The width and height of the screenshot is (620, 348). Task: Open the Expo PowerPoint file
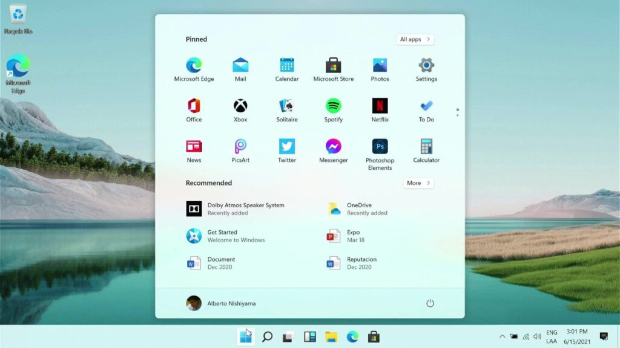point(346,236)
